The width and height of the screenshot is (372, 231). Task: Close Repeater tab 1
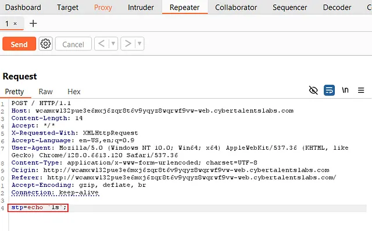15,23
